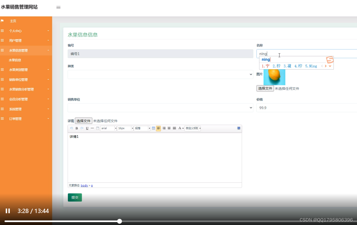
Task: Click the blank document icon in toolbar
Action: 98,128
